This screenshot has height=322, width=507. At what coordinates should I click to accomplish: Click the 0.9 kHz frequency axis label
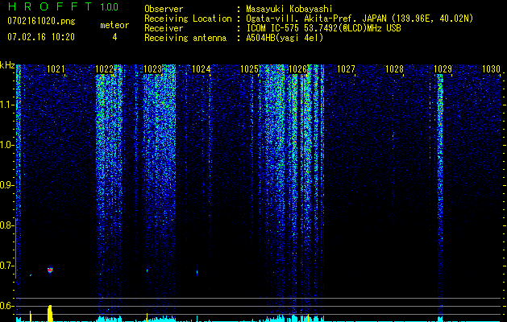(6, 185)
